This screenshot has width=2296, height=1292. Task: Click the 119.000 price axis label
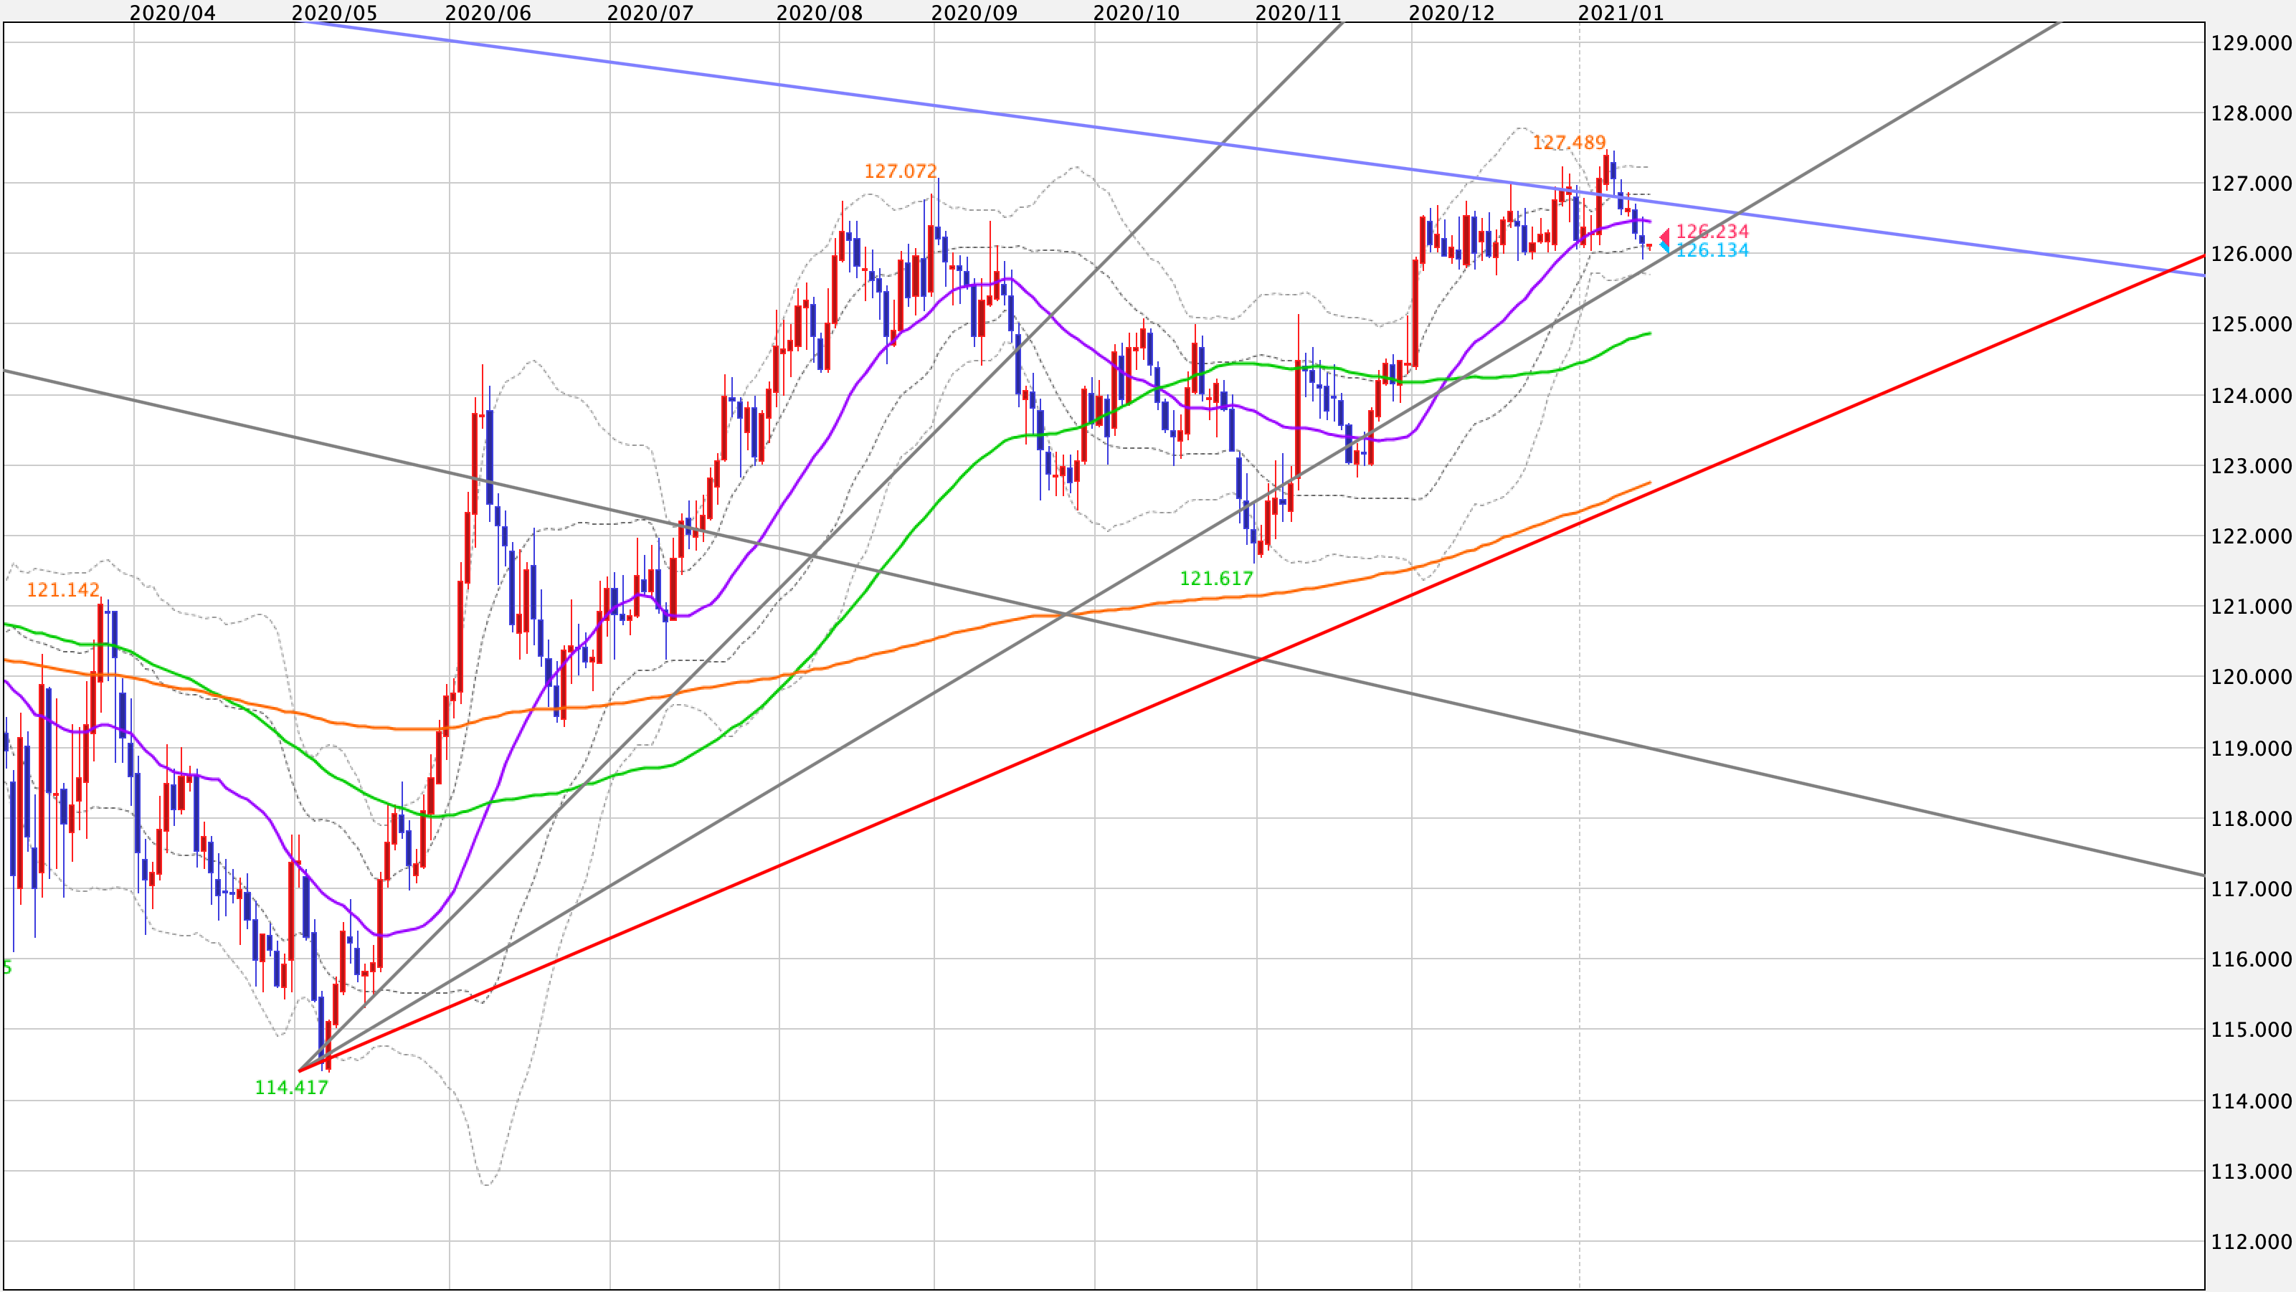(2252, 749)
